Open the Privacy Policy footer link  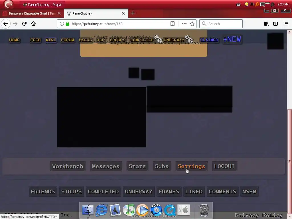[x=258, y=215]
